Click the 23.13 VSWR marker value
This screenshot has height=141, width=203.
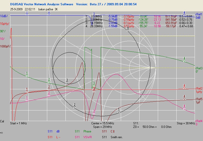(157, 20)
